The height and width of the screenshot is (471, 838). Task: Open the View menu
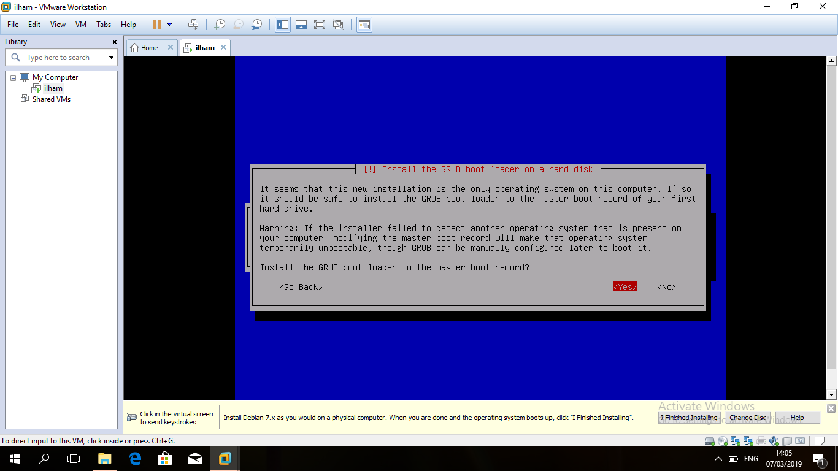(x=58, y=25)
